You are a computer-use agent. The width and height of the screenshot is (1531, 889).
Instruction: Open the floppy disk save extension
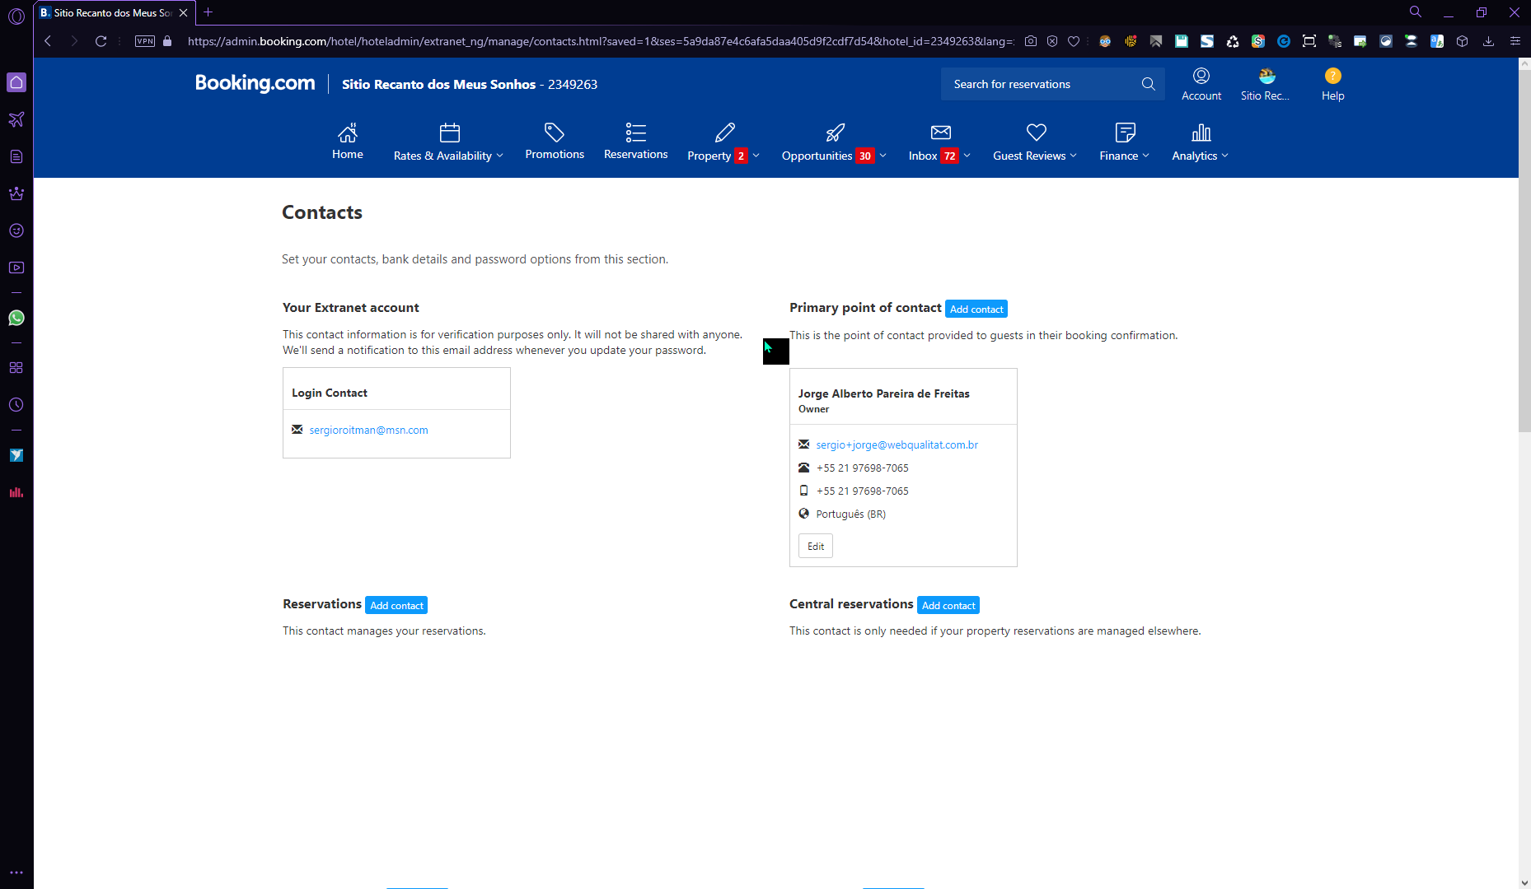1182,41
